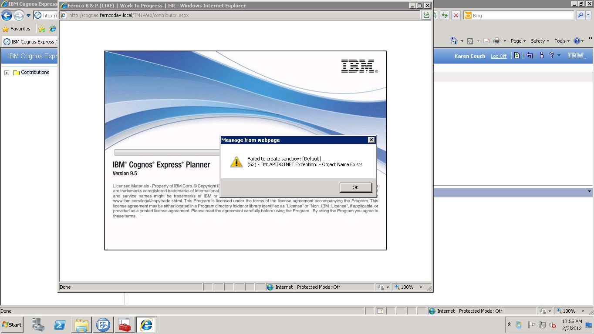This screenshot has height=334, width=594.
Task: Click the Cognos return arrow icon
Action: click(529, 56)
